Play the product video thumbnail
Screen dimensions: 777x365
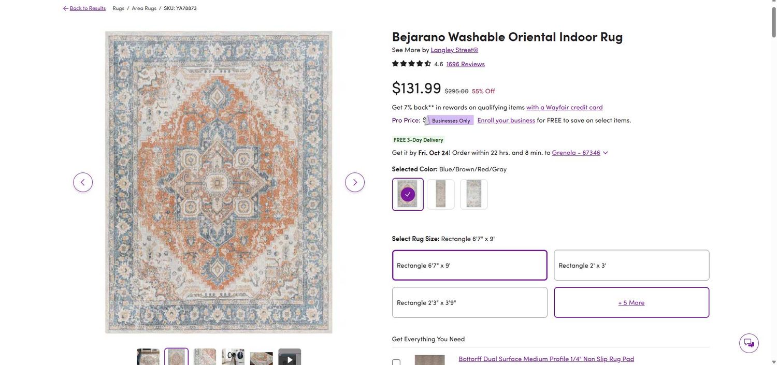[290, 358]
